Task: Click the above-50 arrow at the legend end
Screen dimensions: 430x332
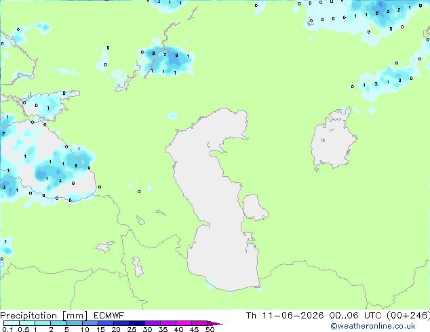Action: pyautogui.click(x=215, y=323)
